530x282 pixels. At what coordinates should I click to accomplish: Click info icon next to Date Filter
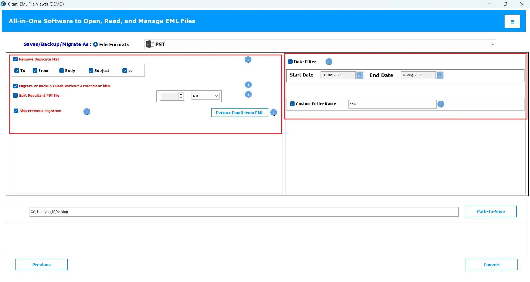pos(329,62)
